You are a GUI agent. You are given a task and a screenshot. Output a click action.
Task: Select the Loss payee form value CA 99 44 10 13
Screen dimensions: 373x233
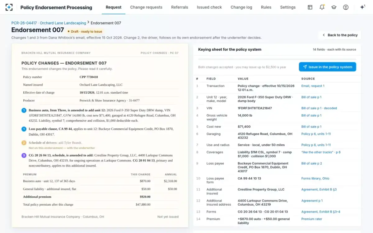[249, 178]
